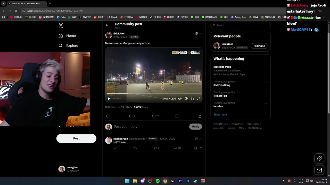Image resolution: width=330 pixels, height=185 pixels.
Task: Go back using the Community post arrow
Action: 107,25
